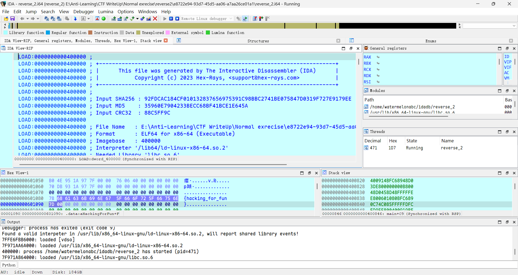Viewport: 518px width, 275px height.
Task: Pause the running process
Action: click(171, 19)
